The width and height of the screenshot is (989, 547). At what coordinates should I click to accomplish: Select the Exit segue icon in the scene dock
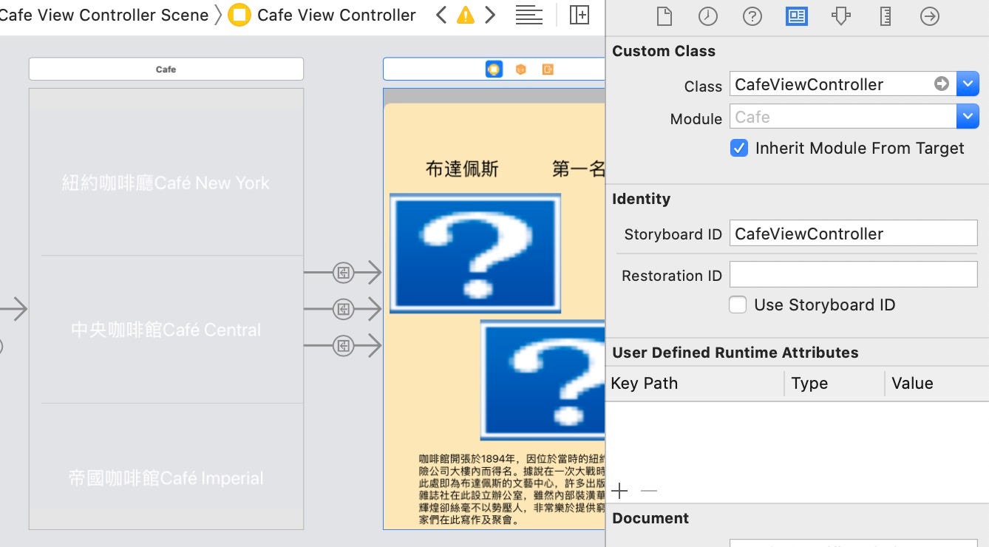click(548, 68)
